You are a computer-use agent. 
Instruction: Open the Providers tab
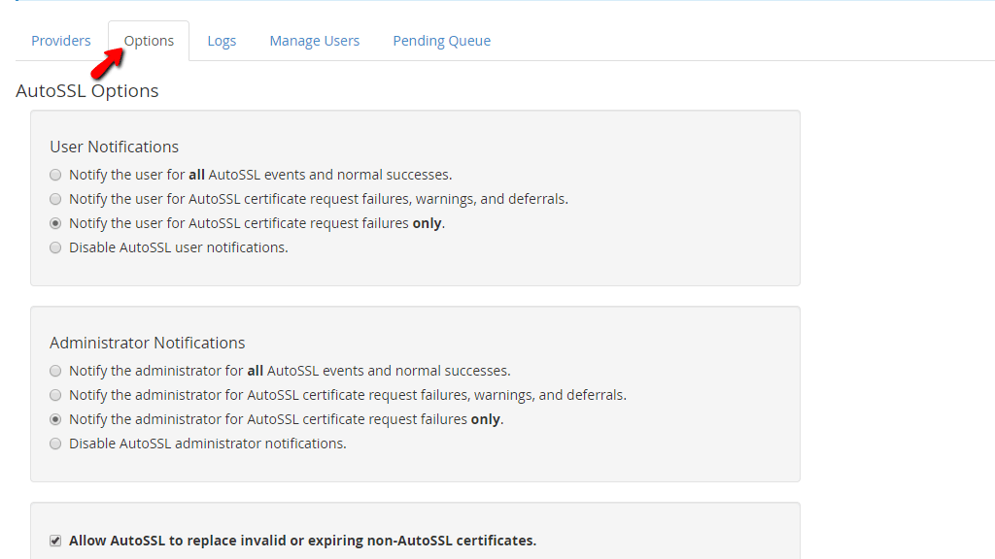tap(60, 41)
